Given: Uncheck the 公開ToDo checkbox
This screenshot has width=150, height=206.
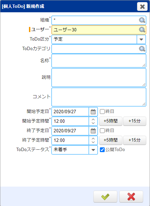Looking at the screenshot, I should tap(102, 150).
